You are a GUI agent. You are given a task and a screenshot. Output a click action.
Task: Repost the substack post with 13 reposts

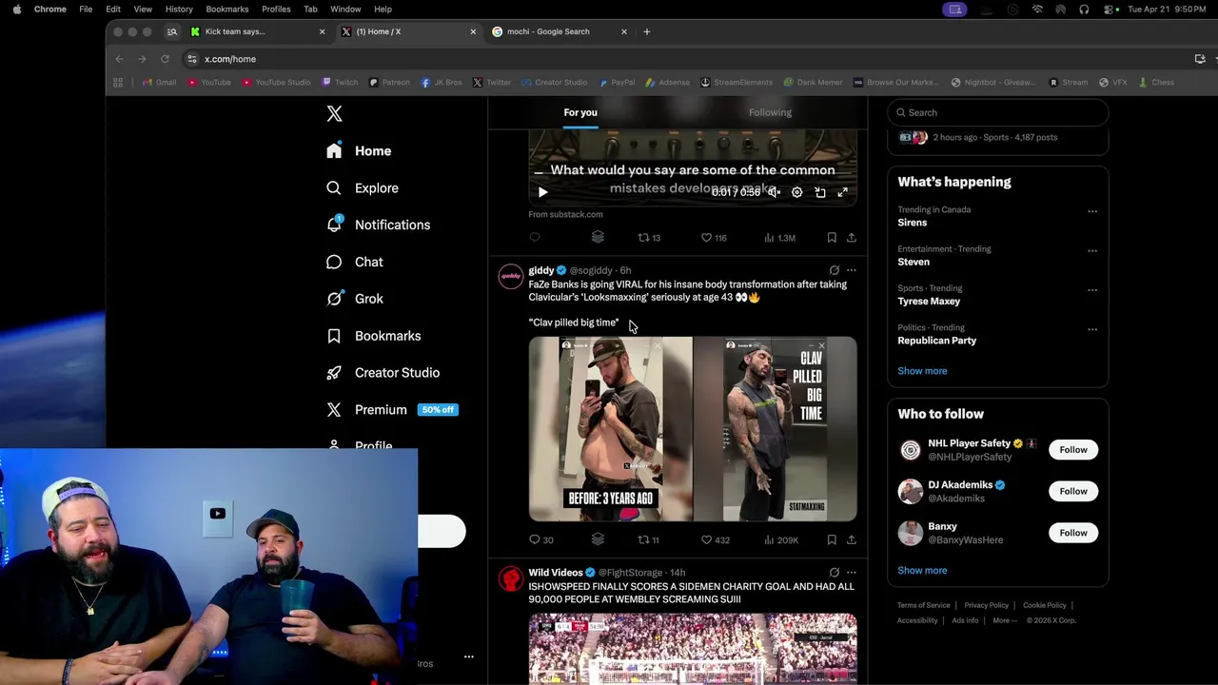click(x=649, y=238)
